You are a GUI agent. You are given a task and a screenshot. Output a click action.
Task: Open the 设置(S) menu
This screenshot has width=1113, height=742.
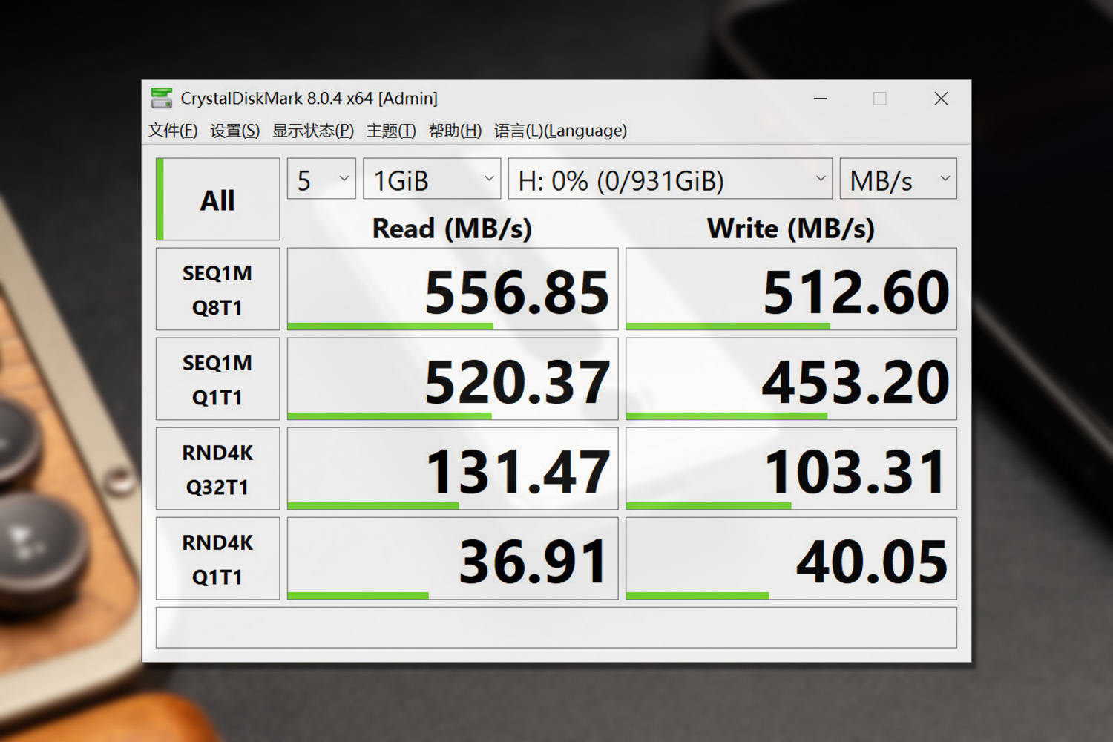pyautogui.click(x=235, y=131)
